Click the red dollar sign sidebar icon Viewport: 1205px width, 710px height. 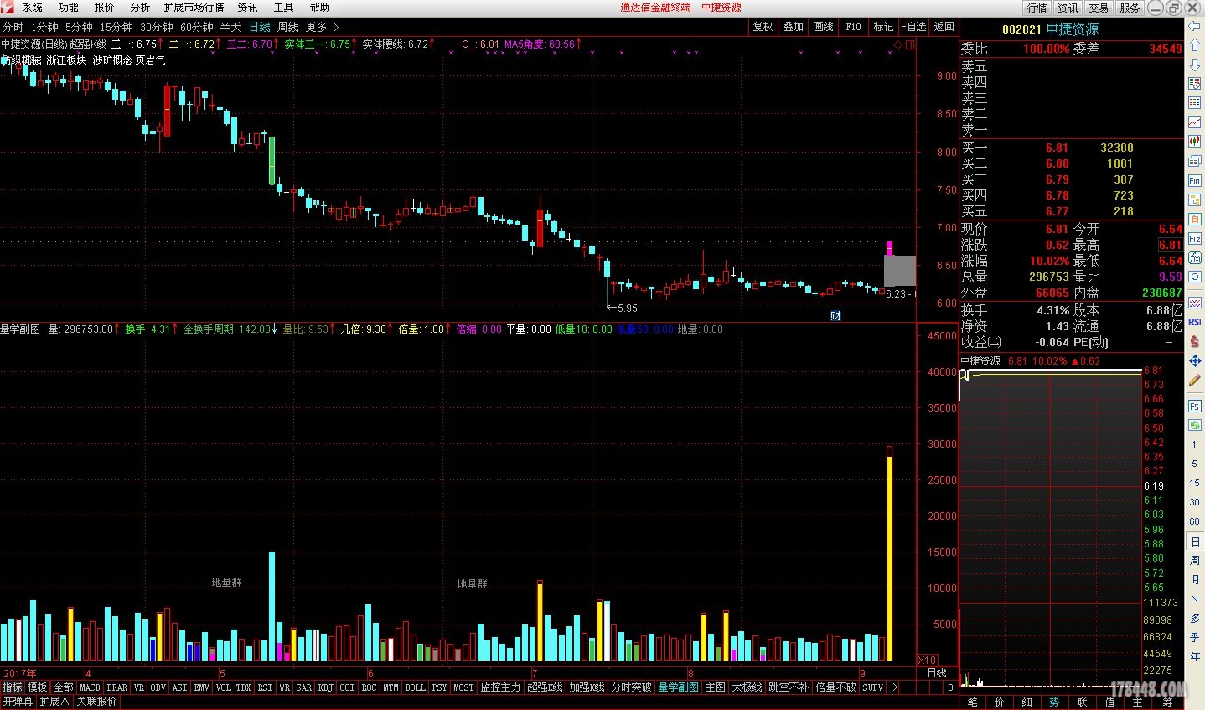[x=1195, y=341]
